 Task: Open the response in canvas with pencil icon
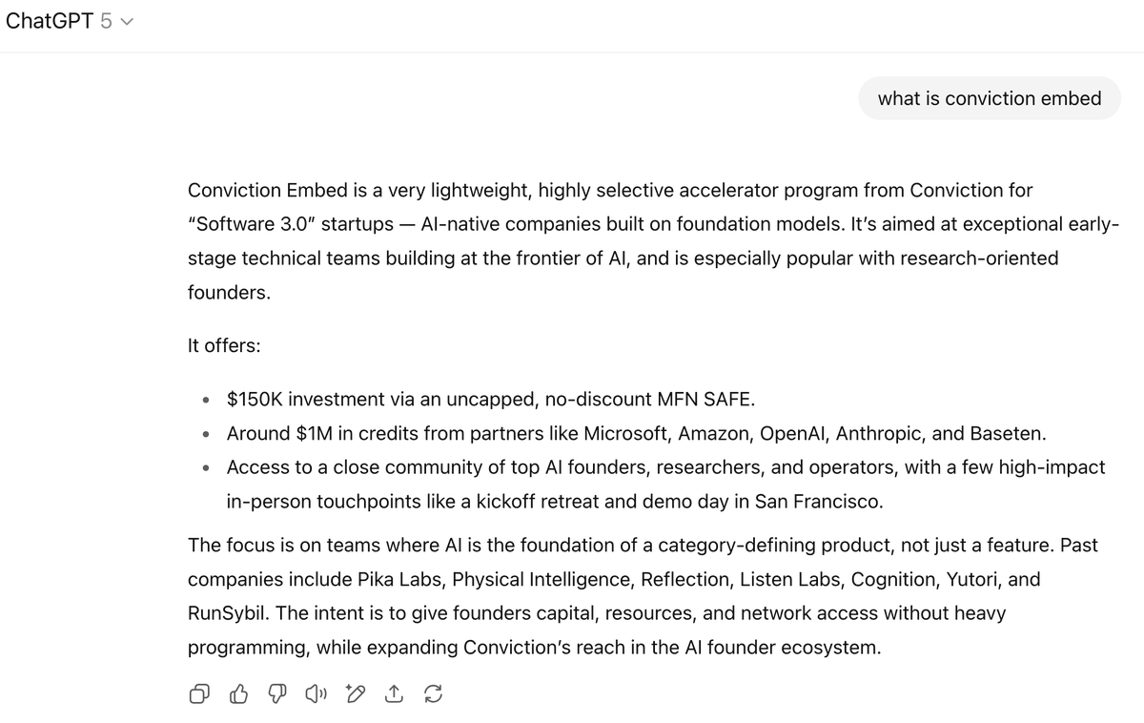356,694
